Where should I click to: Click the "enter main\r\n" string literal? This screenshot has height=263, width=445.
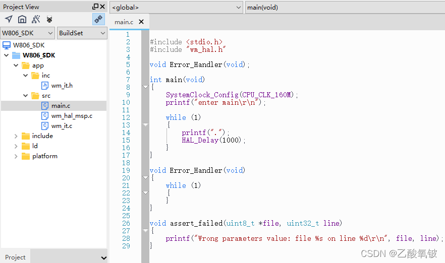[x=226, y=102]
